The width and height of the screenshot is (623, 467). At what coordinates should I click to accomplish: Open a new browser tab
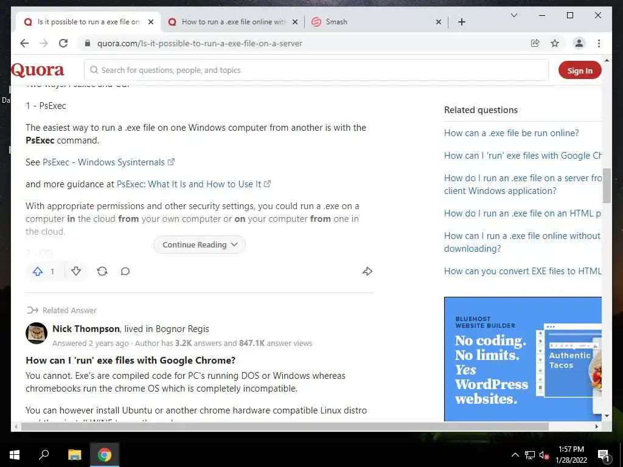click(462, 22)
